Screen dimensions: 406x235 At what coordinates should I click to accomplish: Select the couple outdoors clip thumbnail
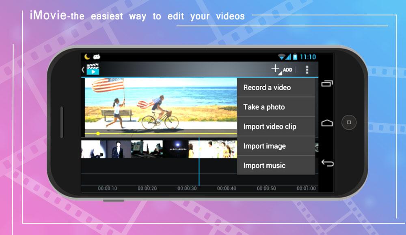213,149
